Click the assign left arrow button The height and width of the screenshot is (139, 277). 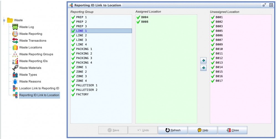point(203,60)
